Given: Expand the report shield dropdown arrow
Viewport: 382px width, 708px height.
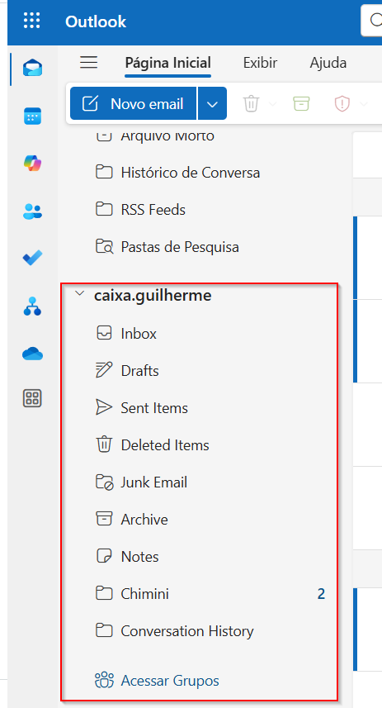Looking at the screenshot, I should coord(363,104).
